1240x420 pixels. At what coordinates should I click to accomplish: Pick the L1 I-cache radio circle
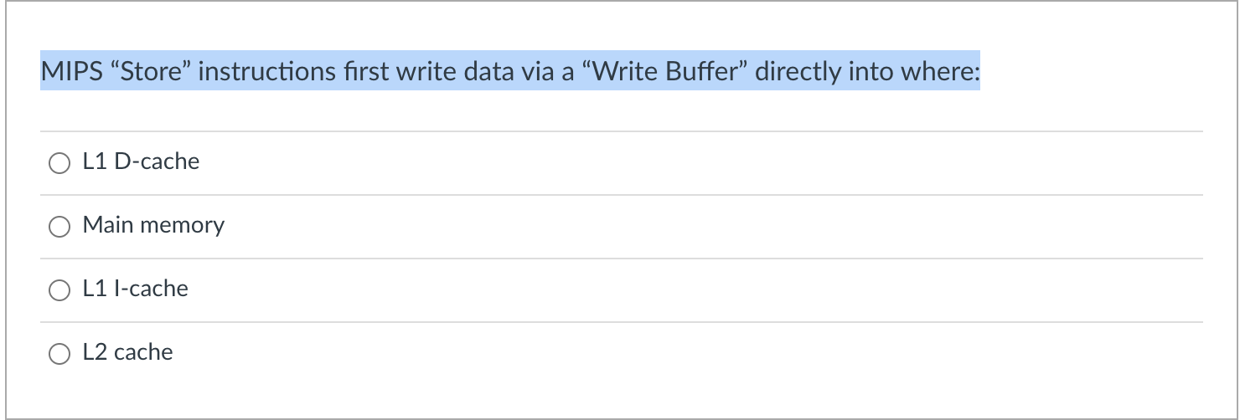[x=59, y=290]
